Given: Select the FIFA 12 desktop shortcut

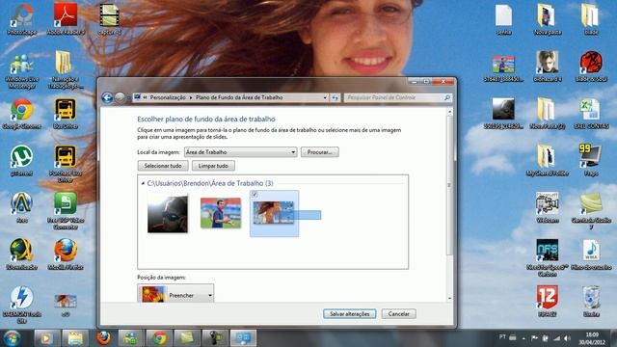Looking at the screenshot, I should coord(548,302).
